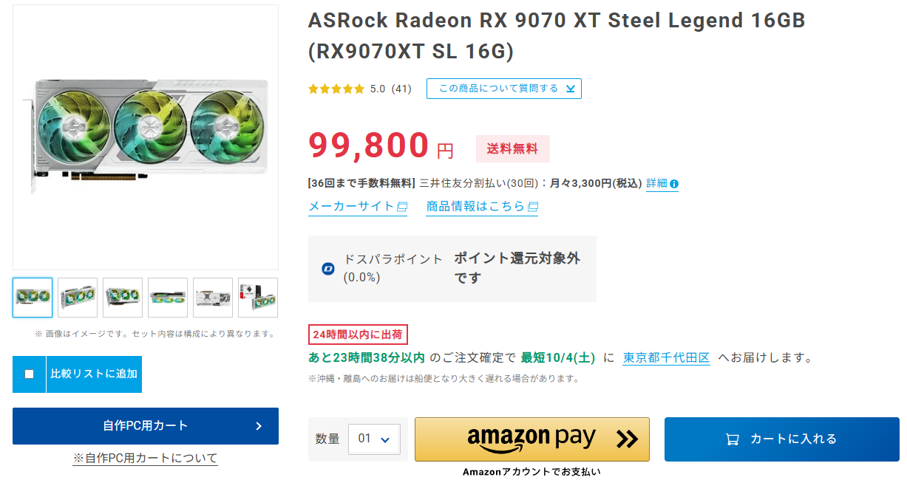Select the last product thumbnail with box
The height and width of the screenshot is (480, 907).
(258, 298)
